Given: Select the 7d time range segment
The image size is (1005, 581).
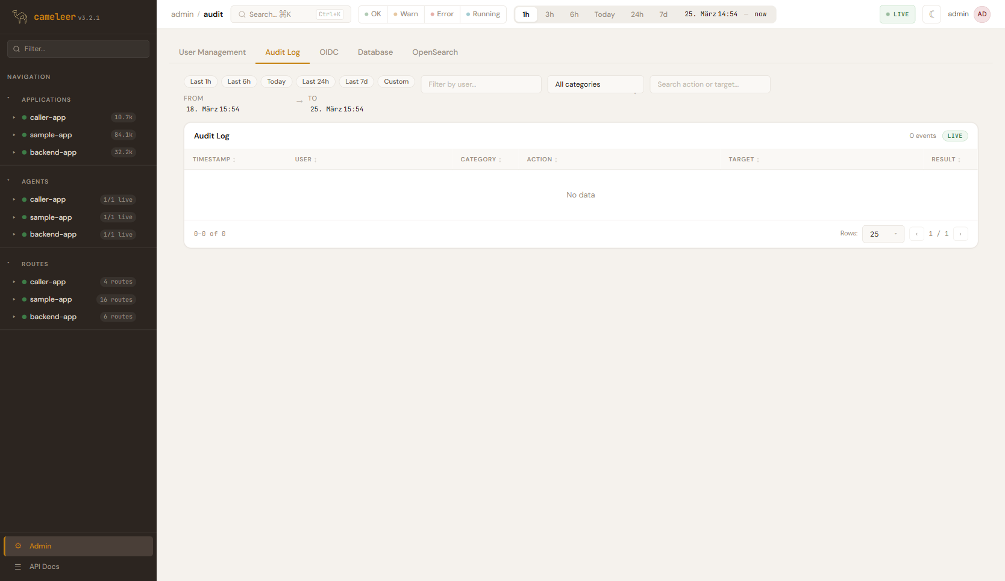Looking at the screenshot, I should 663,14.
